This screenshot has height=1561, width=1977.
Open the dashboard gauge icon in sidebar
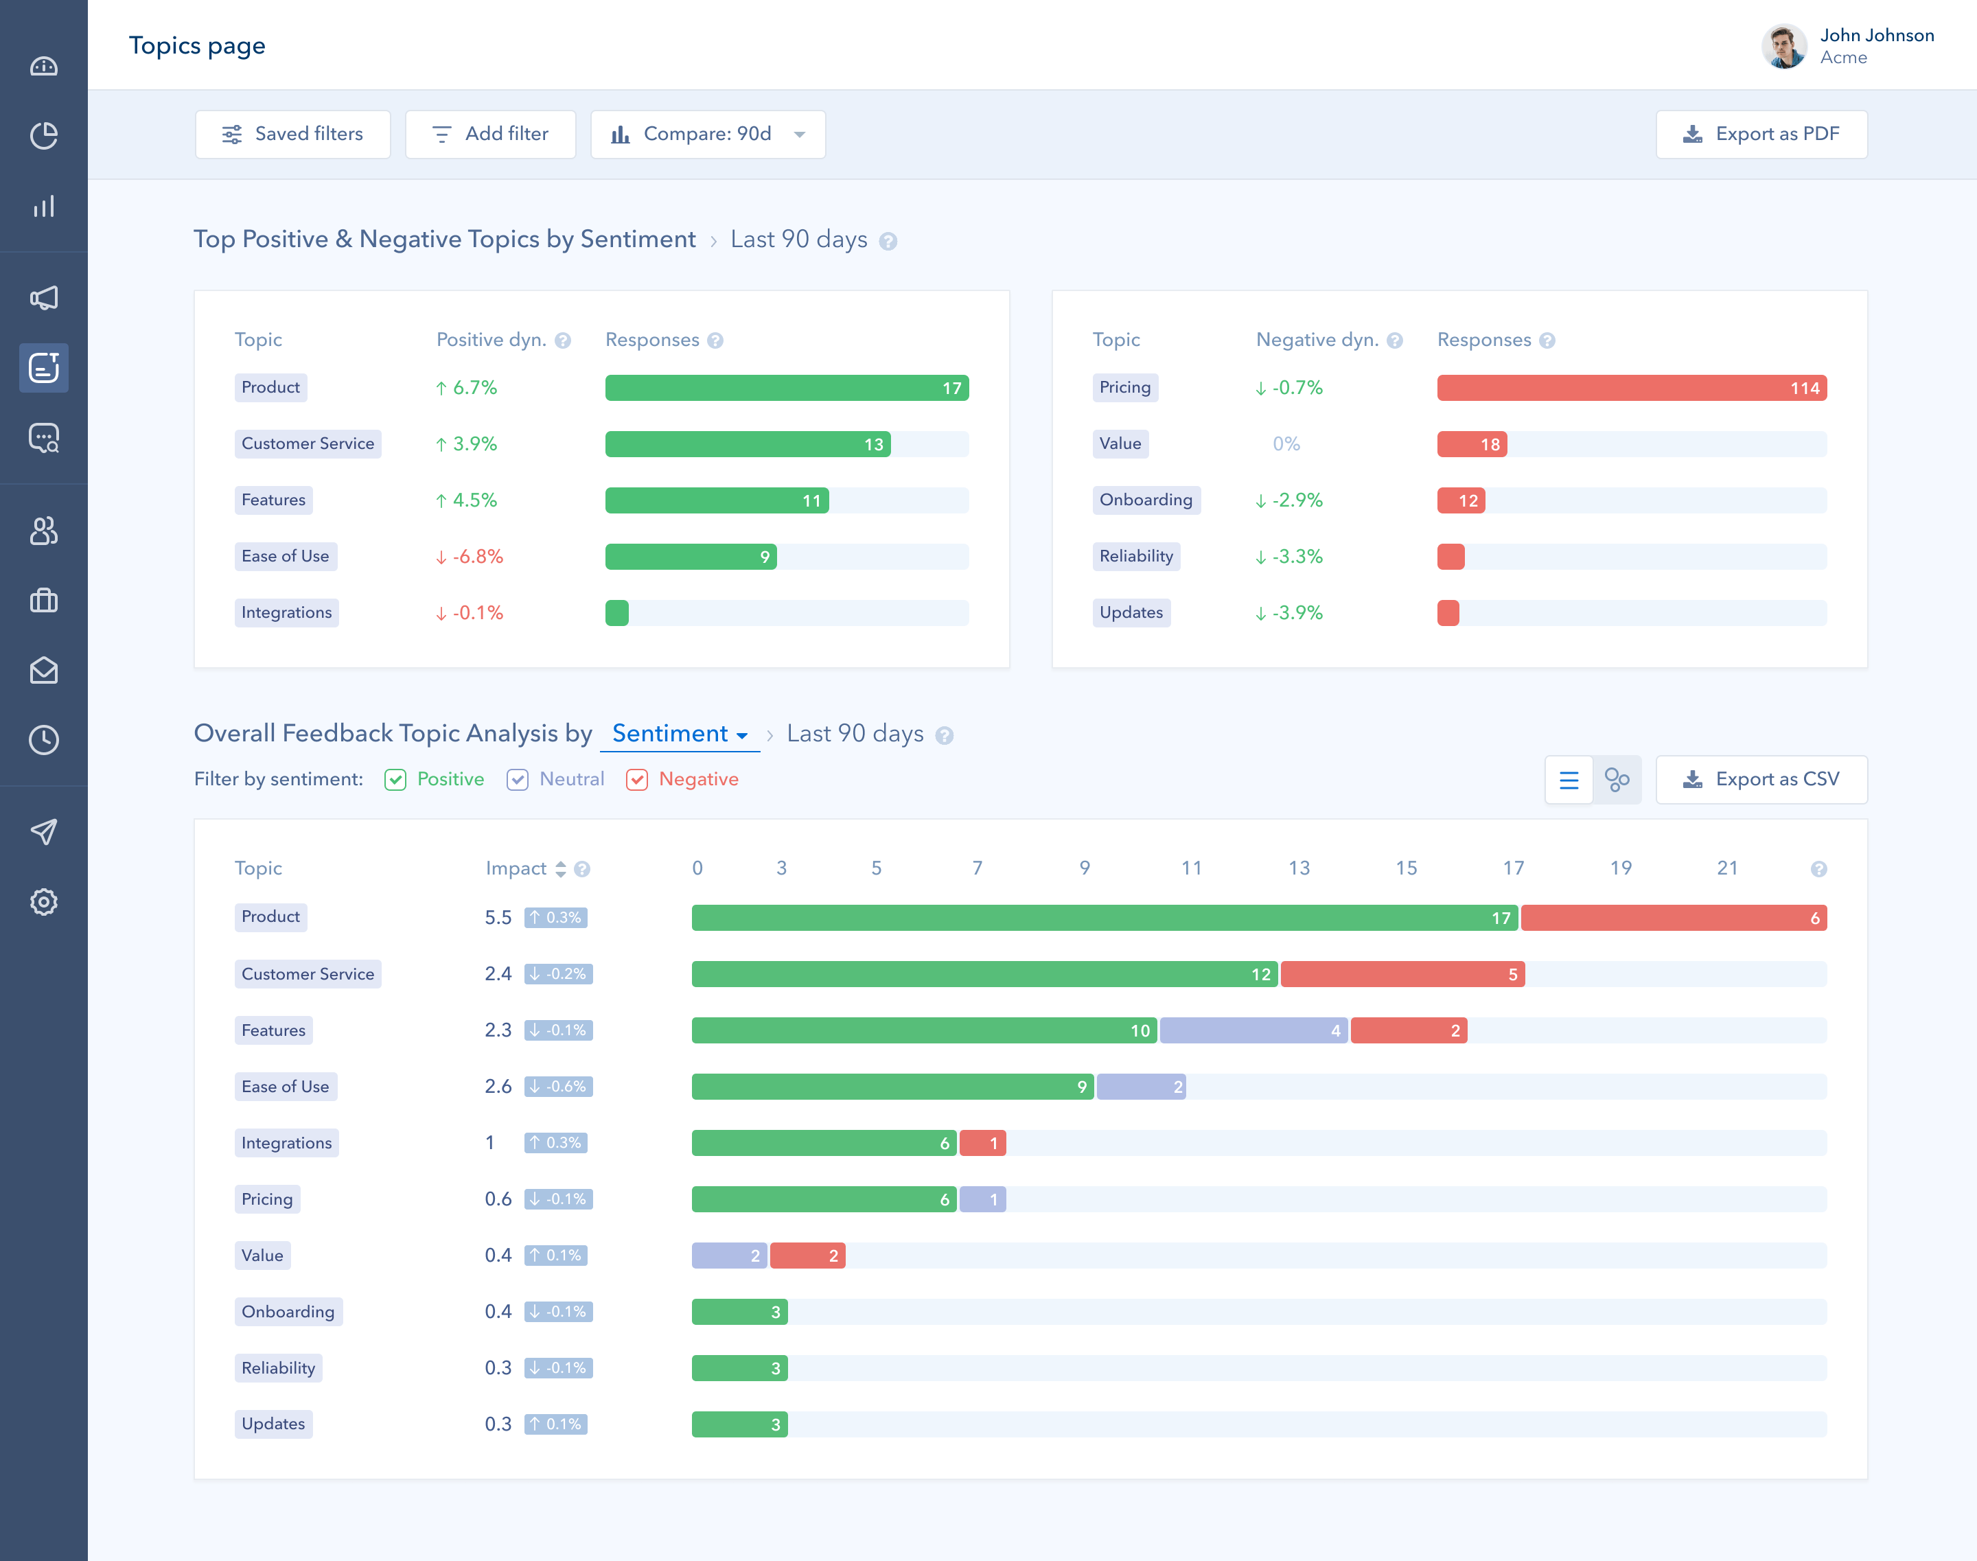pos(44,66)
